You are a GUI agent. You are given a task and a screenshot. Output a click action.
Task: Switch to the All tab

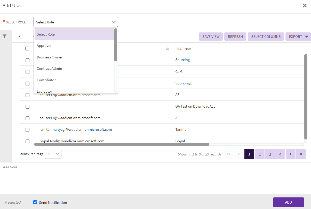[x=20, y=36]
